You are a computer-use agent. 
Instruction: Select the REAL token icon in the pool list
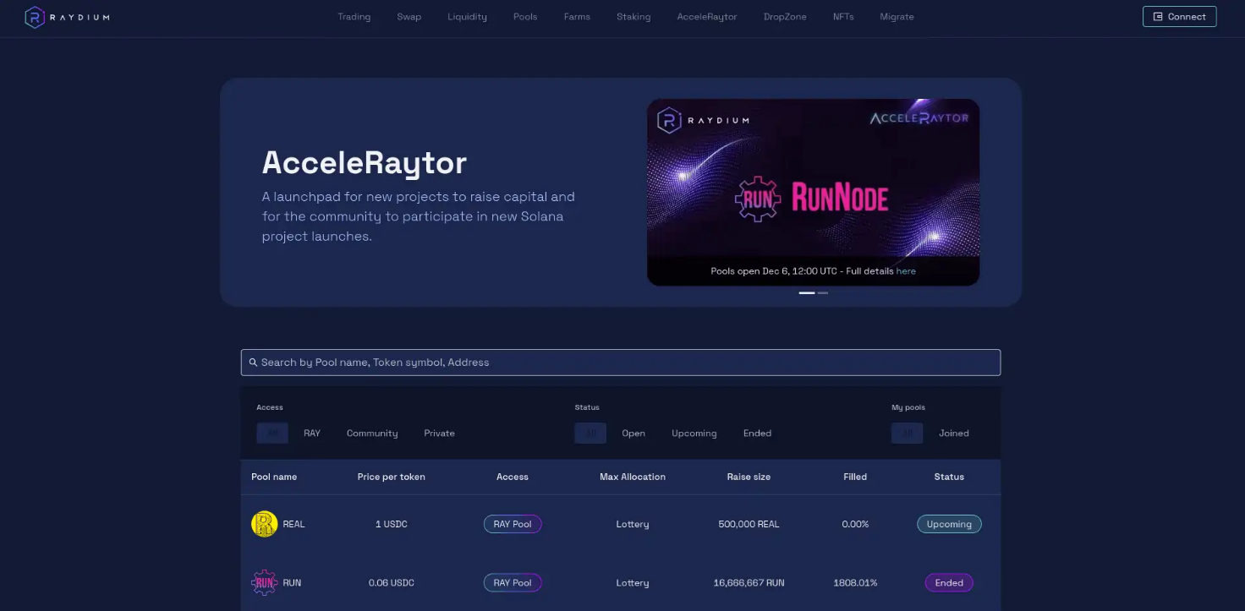[263, 524]
